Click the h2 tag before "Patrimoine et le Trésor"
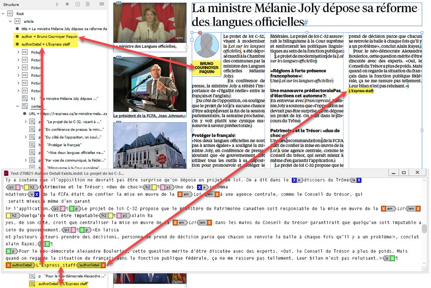Screen dimensions: 431x288 click(x=31, y=187)
